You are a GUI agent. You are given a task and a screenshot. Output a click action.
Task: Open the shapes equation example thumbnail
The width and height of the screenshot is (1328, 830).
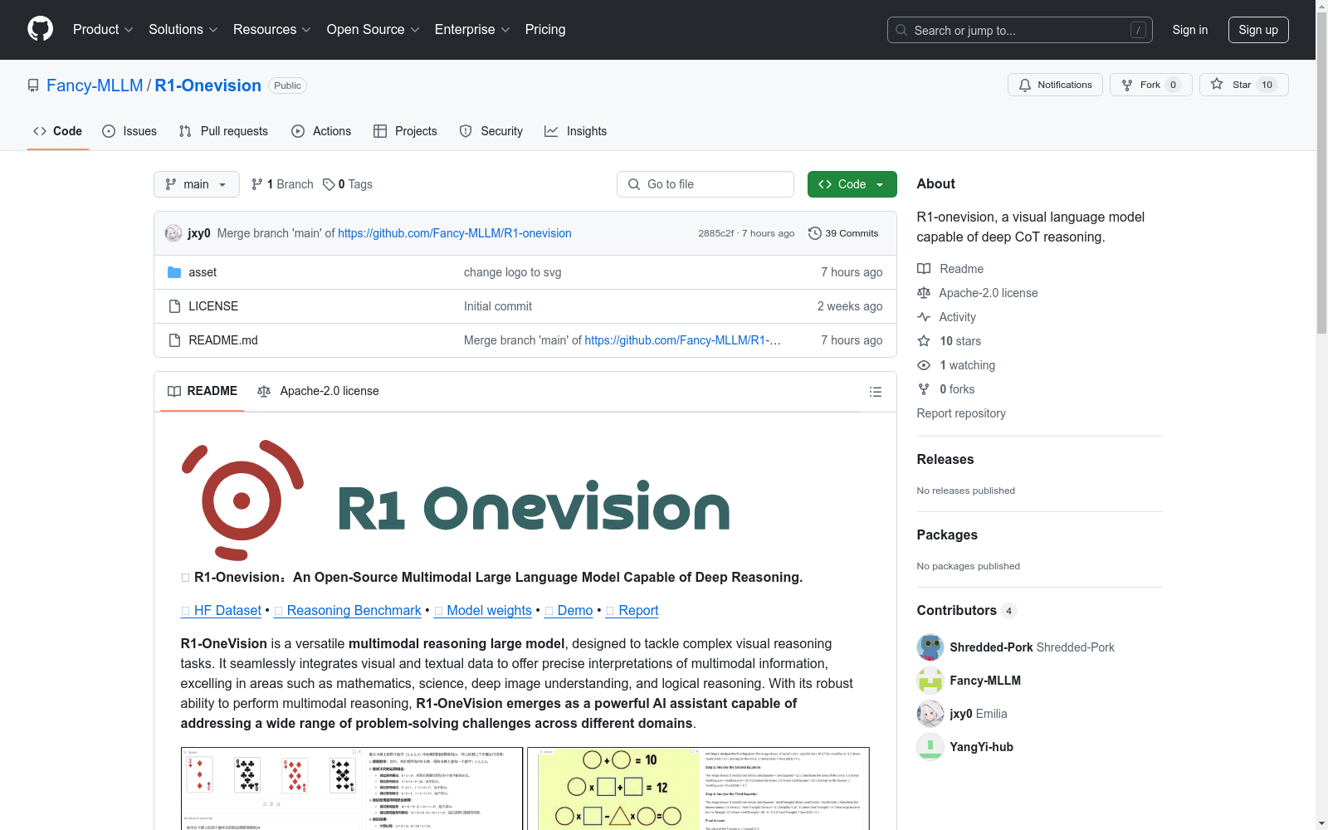pos(699,788)
